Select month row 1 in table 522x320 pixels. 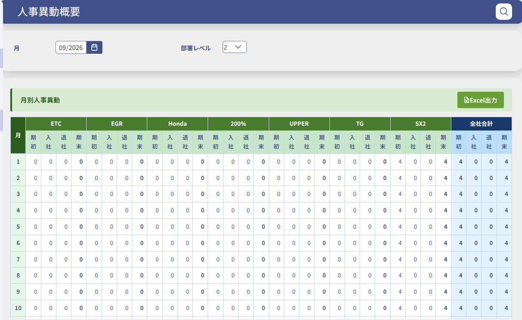pyautogui.click(x=261, y=162)
